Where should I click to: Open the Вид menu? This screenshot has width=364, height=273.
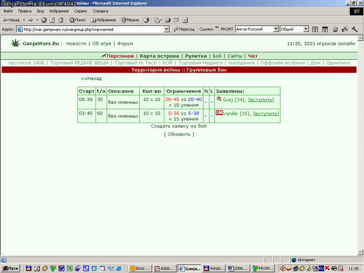point(40,11)
